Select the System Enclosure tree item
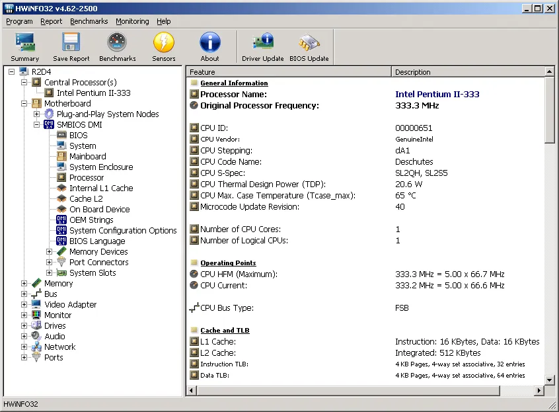 101,167
